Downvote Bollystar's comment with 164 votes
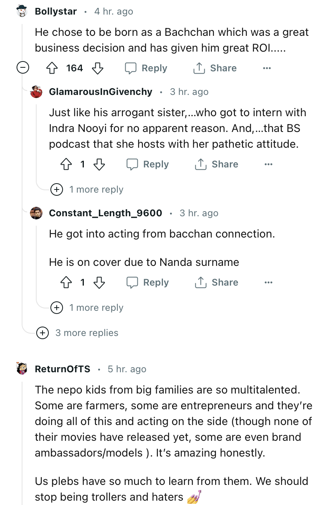 click(x=97, y=68)
